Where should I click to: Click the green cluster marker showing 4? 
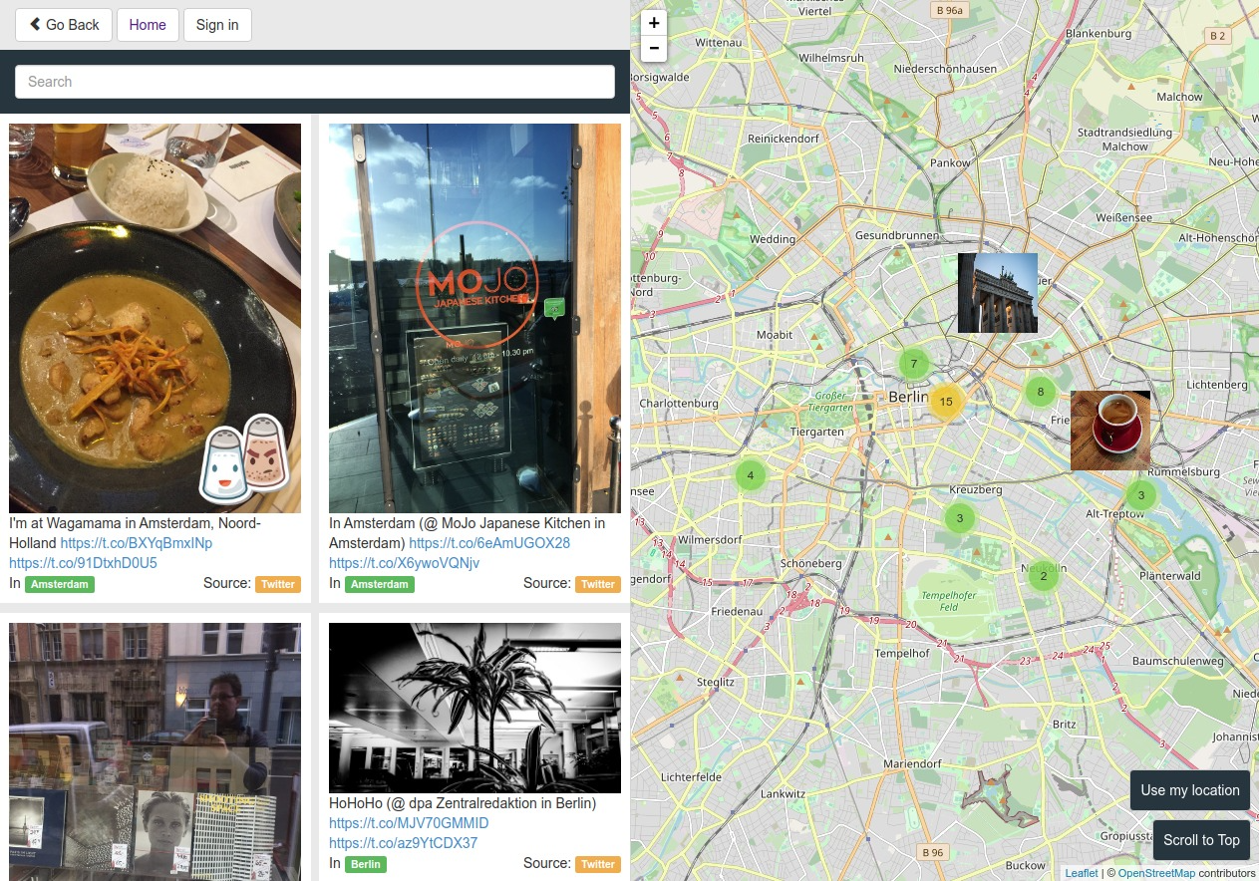(x=751, y=475)
